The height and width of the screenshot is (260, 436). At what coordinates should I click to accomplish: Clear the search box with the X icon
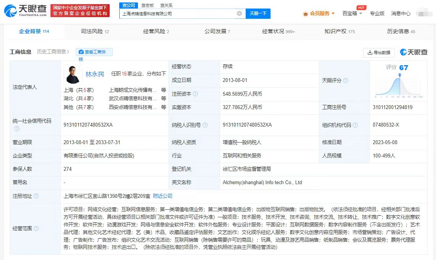(239, 13)
